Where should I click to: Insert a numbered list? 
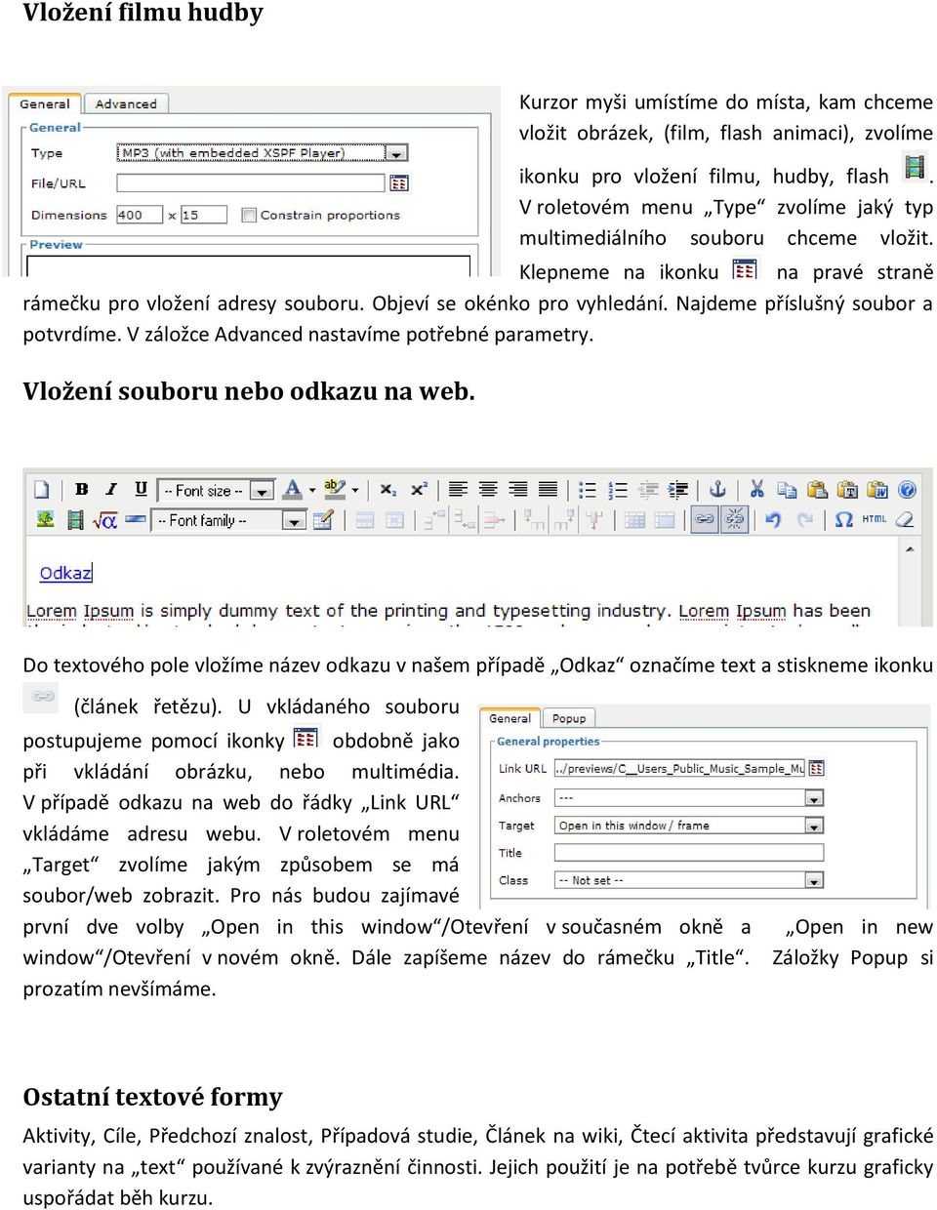click(x=617, y=490)
